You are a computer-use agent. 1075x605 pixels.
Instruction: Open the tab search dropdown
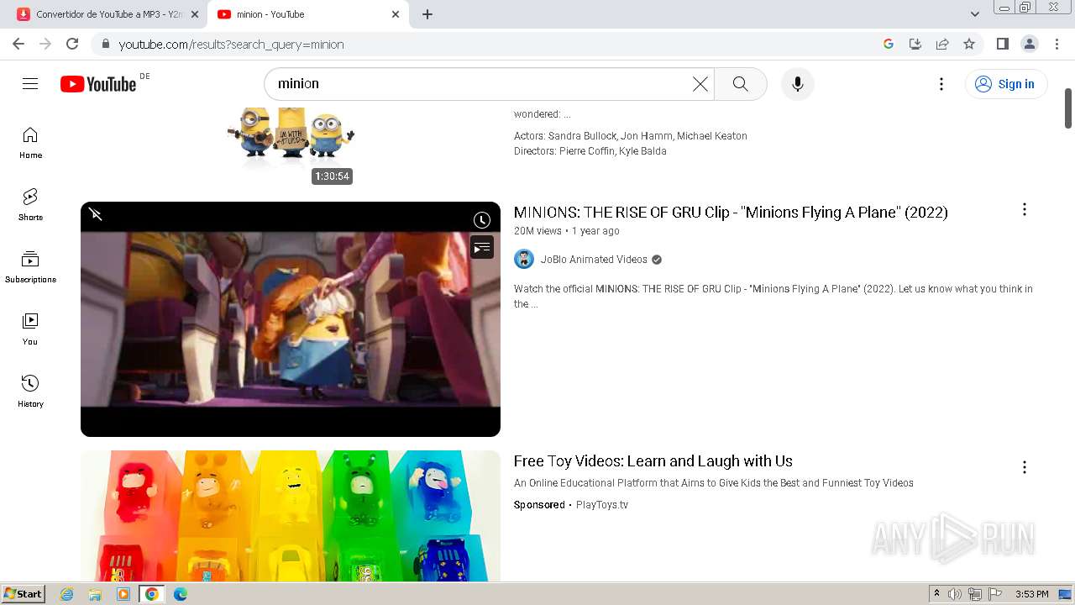click(975, 14)
